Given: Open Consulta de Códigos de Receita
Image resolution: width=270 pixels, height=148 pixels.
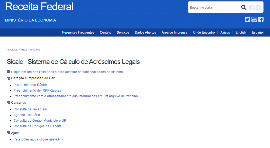Looking at the screenshot, I should (37, 126).
